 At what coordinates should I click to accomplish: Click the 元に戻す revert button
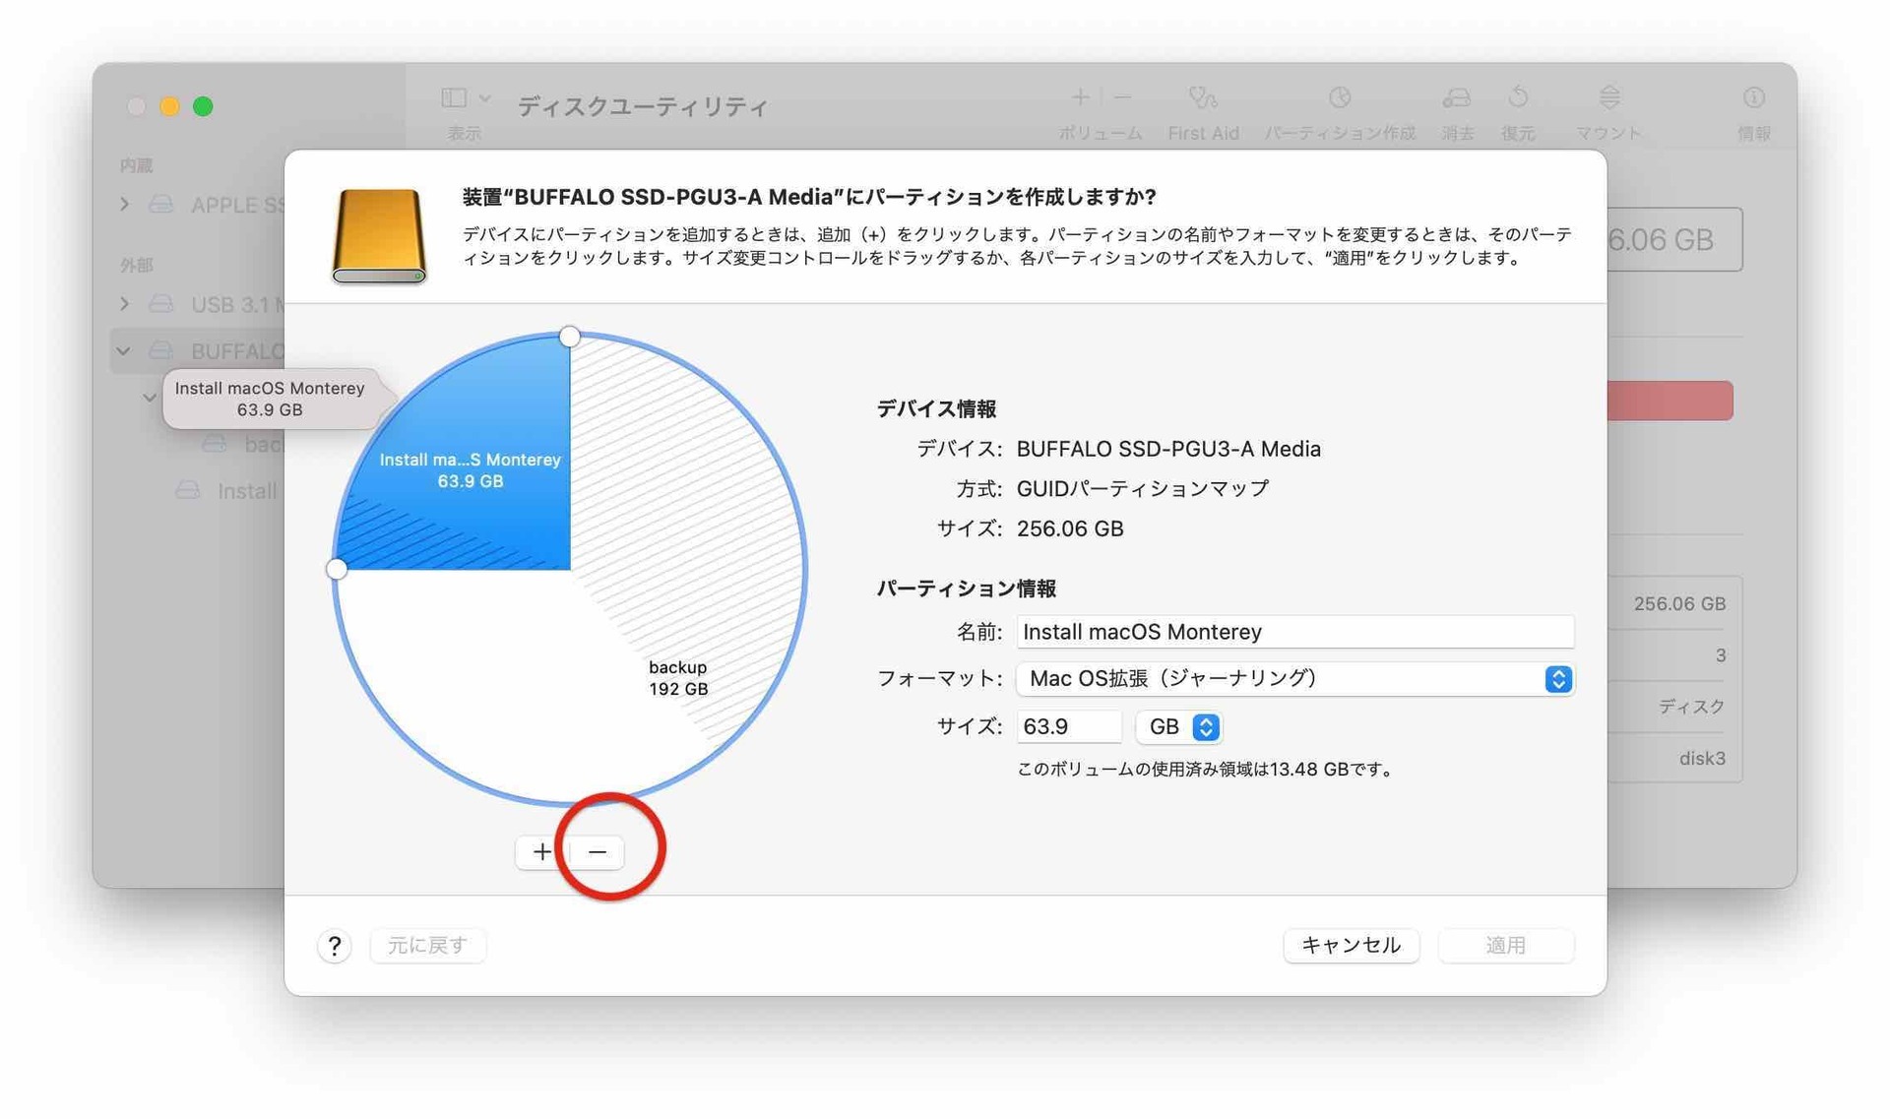pos(427,946)
